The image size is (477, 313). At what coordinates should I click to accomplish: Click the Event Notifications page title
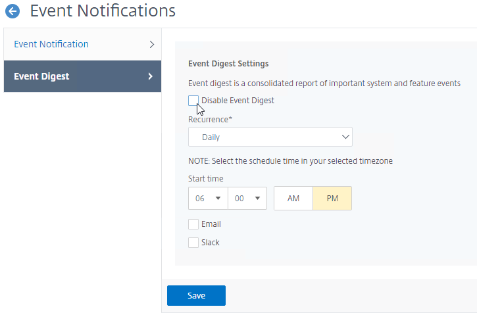coord(103,11)
